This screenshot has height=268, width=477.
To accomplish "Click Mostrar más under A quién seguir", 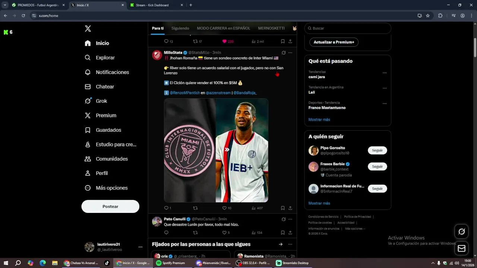I will point(319,203).
